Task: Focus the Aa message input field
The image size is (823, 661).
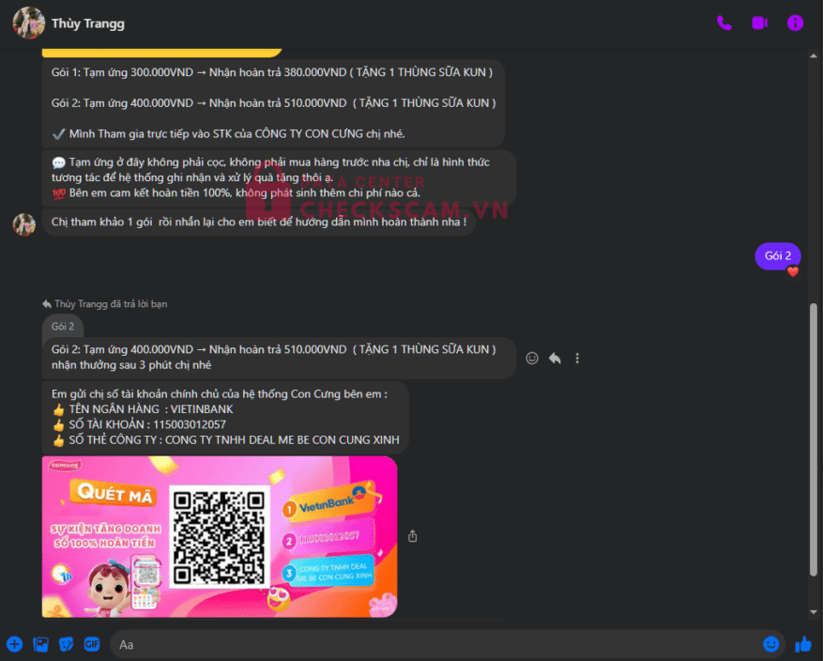Action: pyautogui.click(x=435, y=644)
